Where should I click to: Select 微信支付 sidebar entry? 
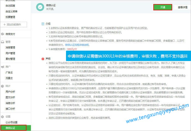click(10, 34)
